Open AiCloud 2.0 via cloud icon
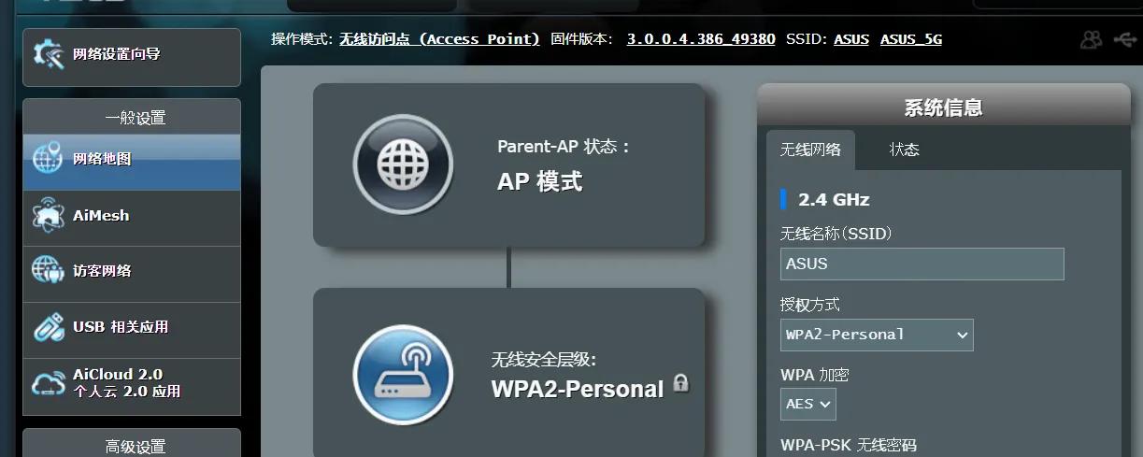Image resolution: width=1143 pixels, height=457 pixels. pyautogui.click(x=48, y=382)
